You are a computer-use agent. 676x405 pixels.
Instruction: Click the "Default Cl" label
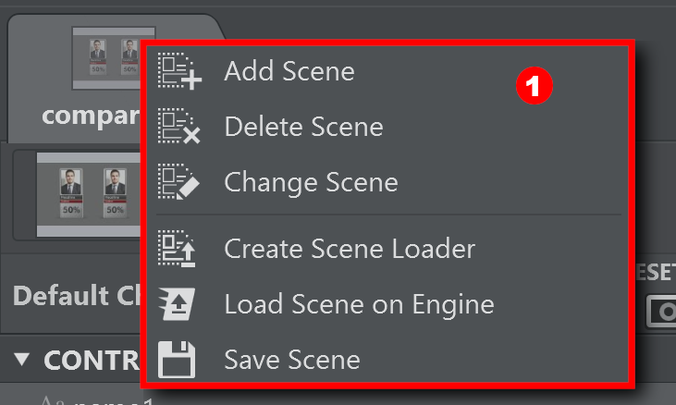(x=74, y=296)
